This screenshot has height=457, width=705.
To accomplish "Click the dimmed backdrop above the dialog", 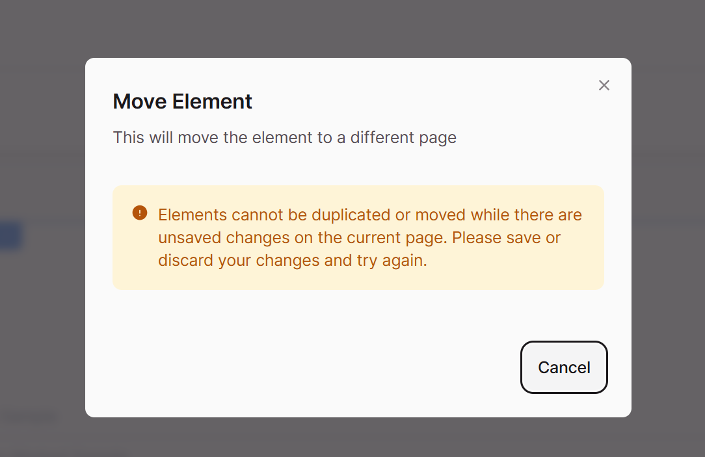I will [352, 28].
